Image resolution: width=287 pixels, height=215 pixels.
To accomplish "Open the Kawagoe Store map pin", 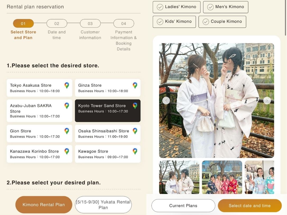I will [135, 151].
